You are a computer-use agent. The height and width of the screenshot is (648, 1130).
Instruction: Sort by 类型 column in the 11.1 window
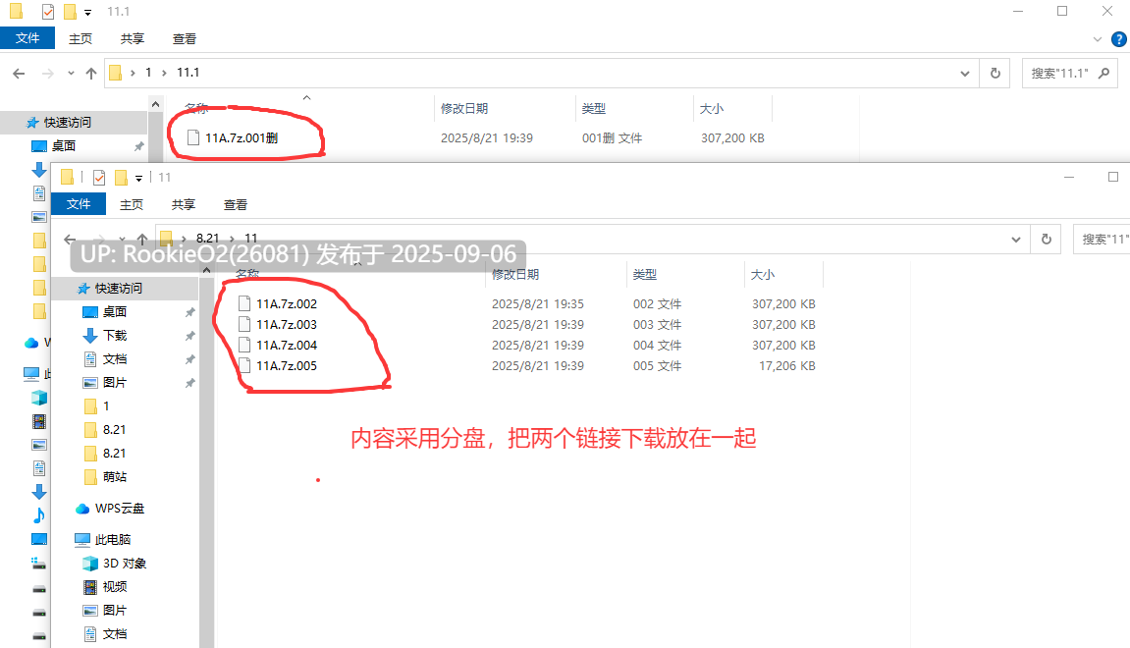tap(594, 109)
